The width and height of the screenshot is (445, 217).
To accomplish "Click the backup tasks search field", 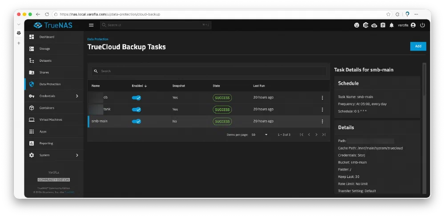I will coord(209,71).
